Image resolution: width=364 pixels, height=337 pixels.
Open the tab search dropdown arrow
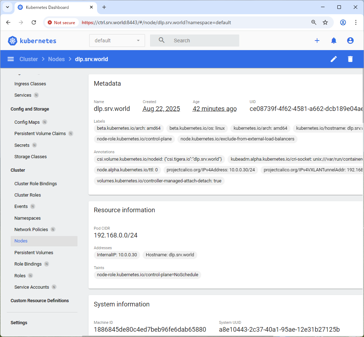(7, 7)
